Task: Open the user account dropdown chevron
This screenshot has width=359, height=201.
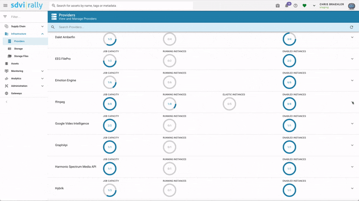Action: click(x=314, y=6)
